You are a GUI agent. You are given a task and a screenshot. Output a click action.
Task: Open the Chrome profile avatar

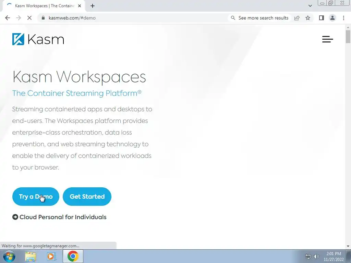pos(332,18)
